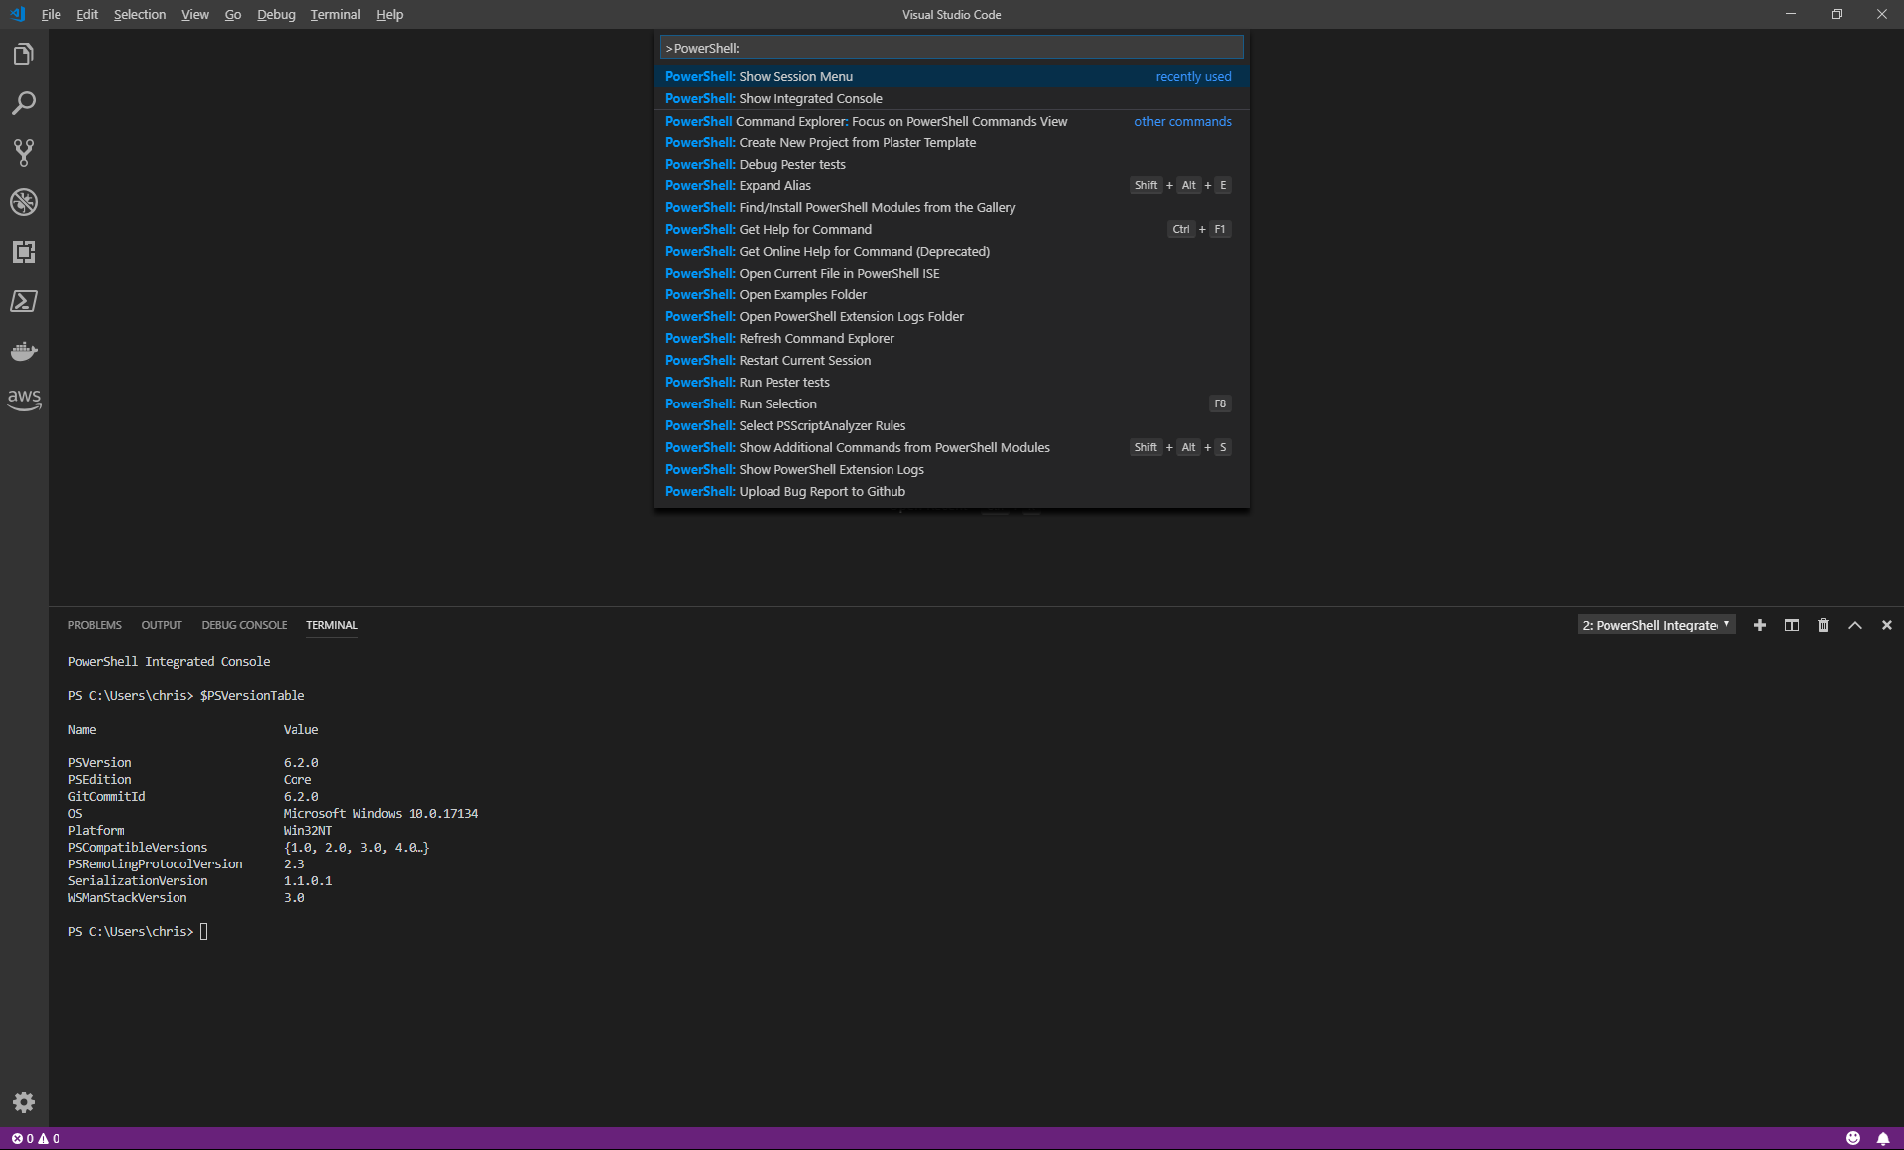1904x1150 pixels.
Task: Open the Docker view icon
Action: click(24, 351)
